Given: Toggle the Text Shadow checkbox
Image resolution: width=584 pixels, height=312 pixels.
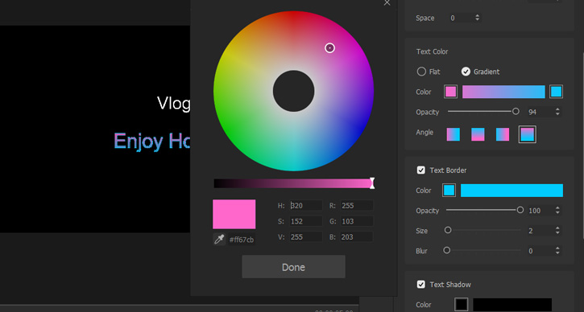Looking at the screenshot, I should 420,285.
